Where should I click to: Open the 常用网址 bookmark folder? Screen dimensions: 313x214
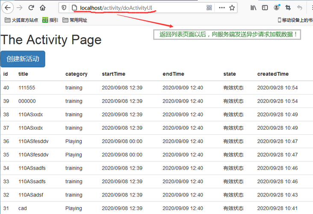pyautogui.click(x=75, y=20)
